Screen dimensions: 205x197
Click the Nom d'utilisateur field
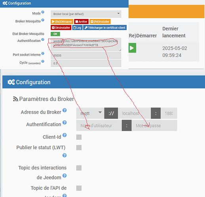point(99,126)
